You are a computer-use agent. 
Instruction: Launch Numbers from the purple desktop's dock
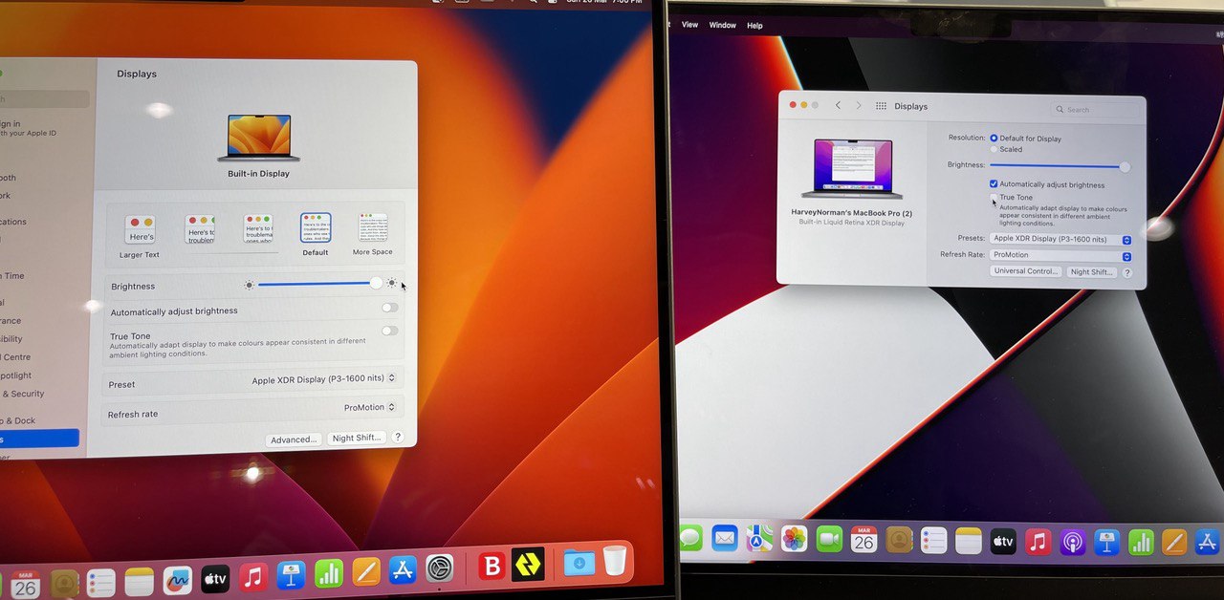(x=1141, y=542)
